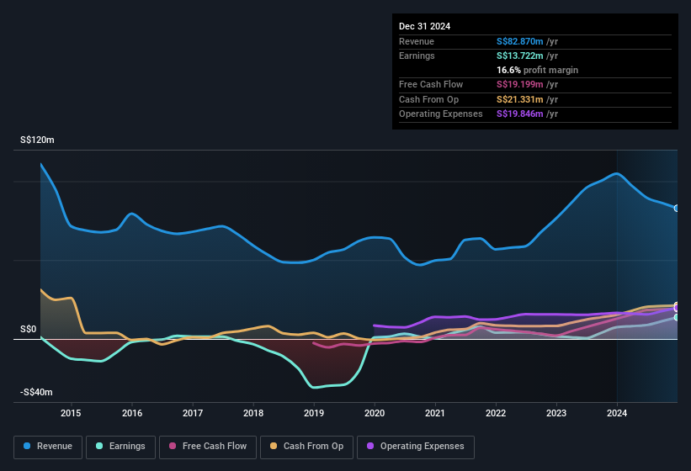Click the S$120m y-axis label
Image resolution: width=691 pixels, height=471 pixels.
[37, 140]
